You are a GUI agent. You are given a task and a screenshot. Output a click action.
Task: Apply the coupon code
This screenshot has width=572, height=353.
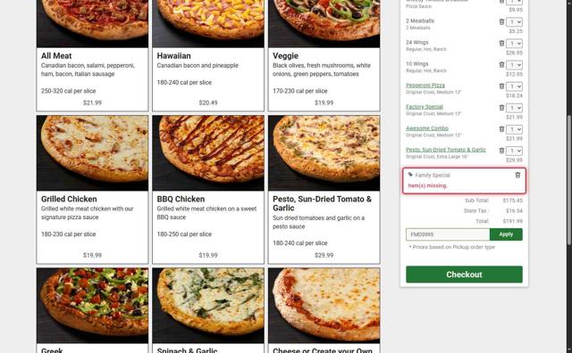(x=506, y=234)
